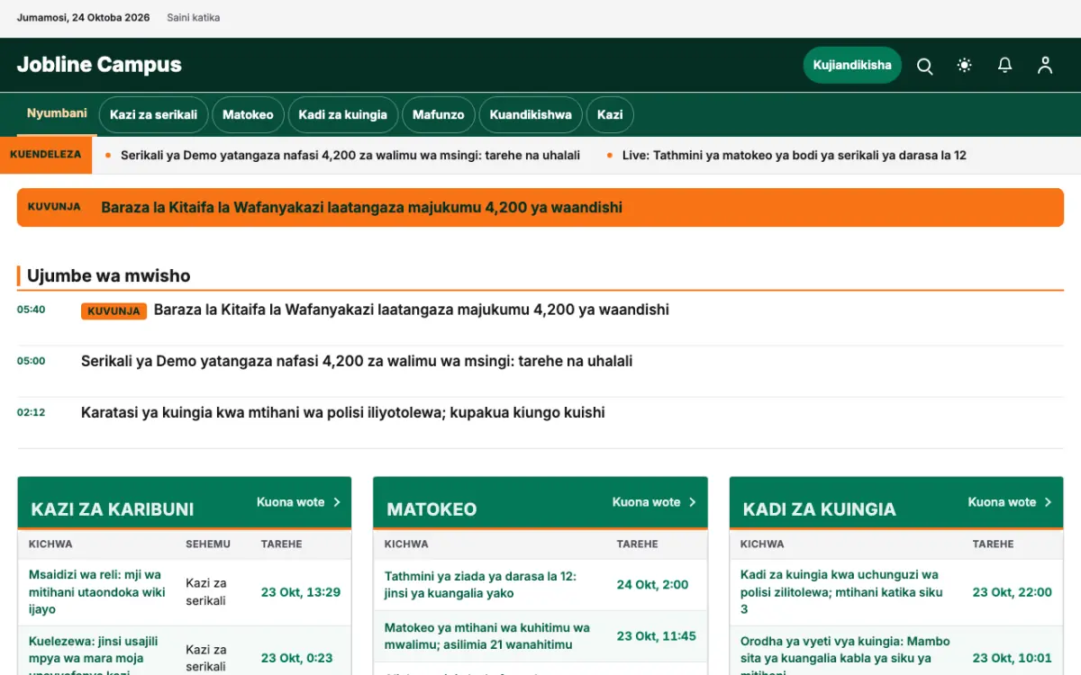Click Kazi za serikali cell in Msaidizi wa reli row
Screen dimensions: 1081x675
coord(206,592)
